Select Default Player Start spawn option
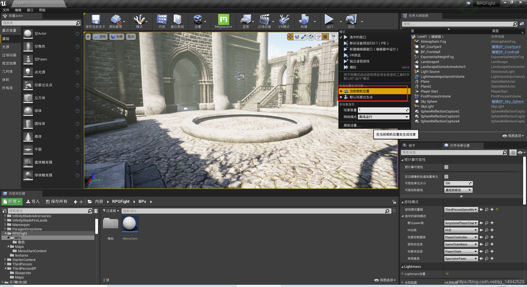The image size is (527, 287). (x=374, y=97)
